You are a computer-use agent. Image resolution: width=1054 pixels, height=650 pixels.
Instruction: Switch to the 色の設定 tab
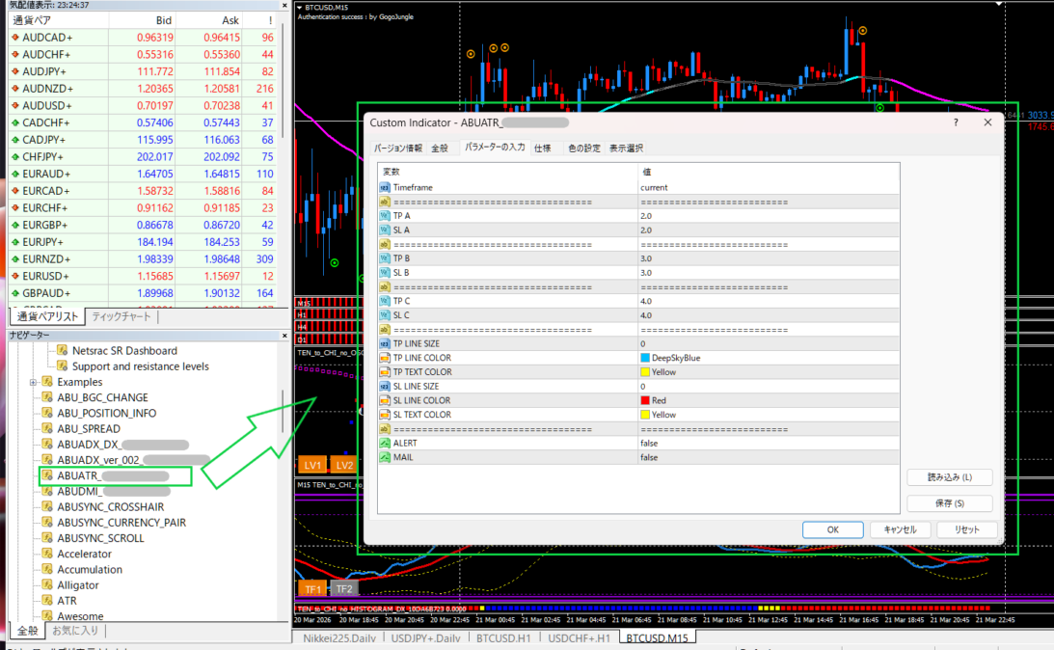583,149
